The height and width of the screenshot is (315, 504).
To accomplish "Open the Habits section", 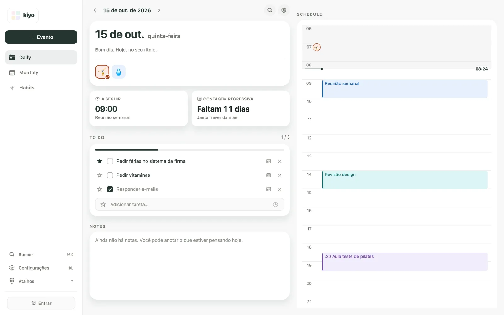I will 41,88.
